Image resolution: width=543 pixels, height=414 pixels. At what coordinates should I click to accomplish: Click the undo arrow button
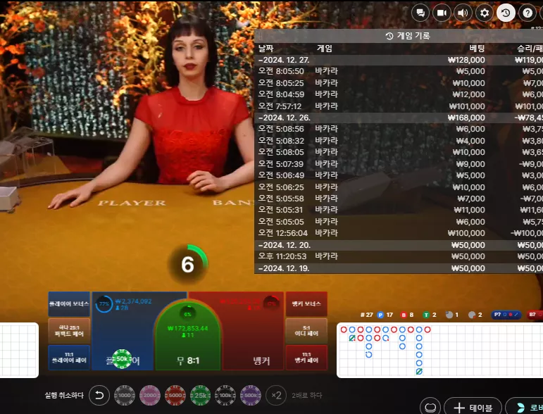[x=99, y=395]
